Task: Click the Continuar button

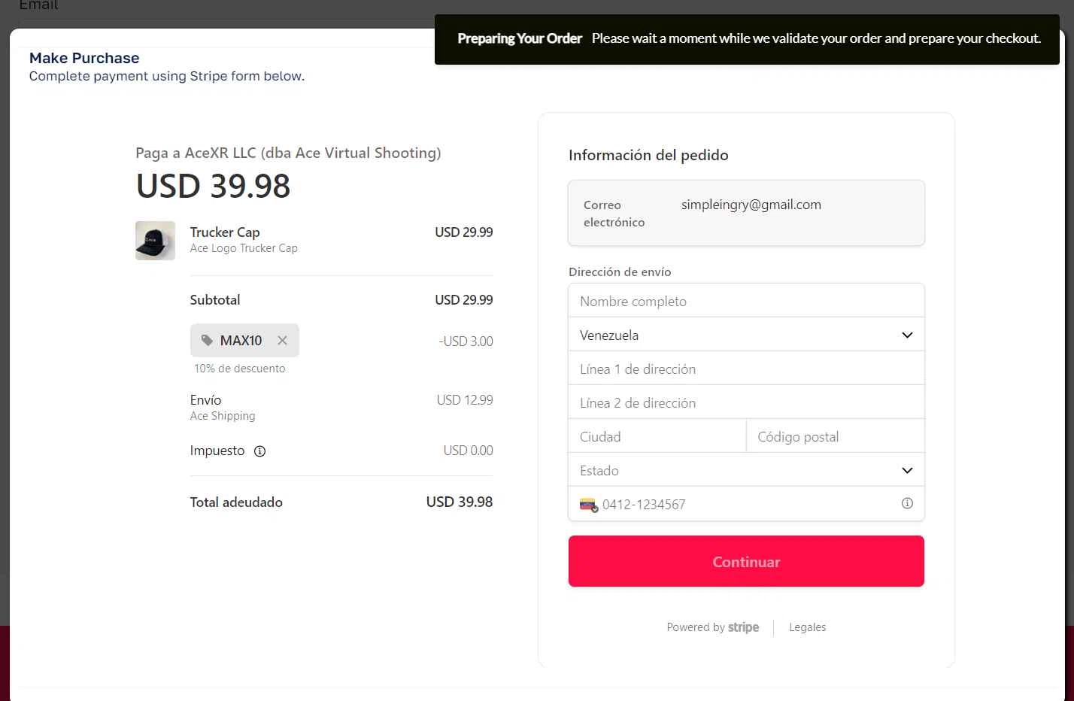Action: click(746, 561)
